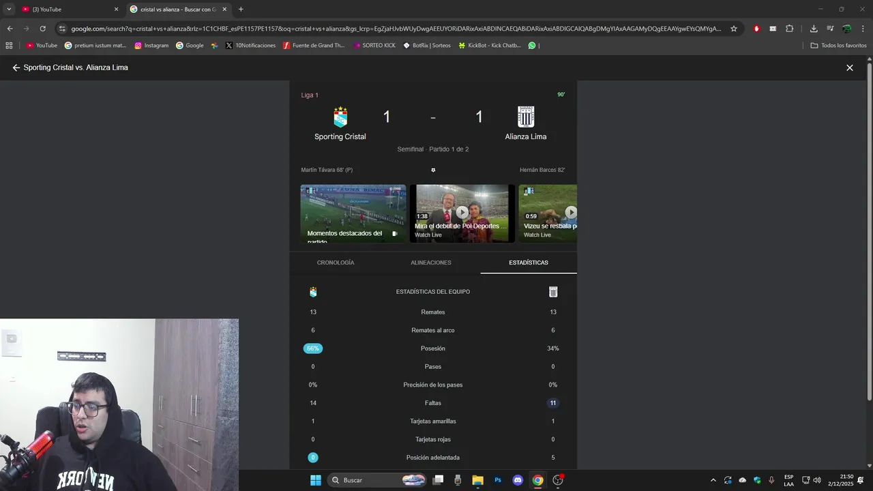Click the Martín Távara 68' (P) scorer text

click(327, 170)
